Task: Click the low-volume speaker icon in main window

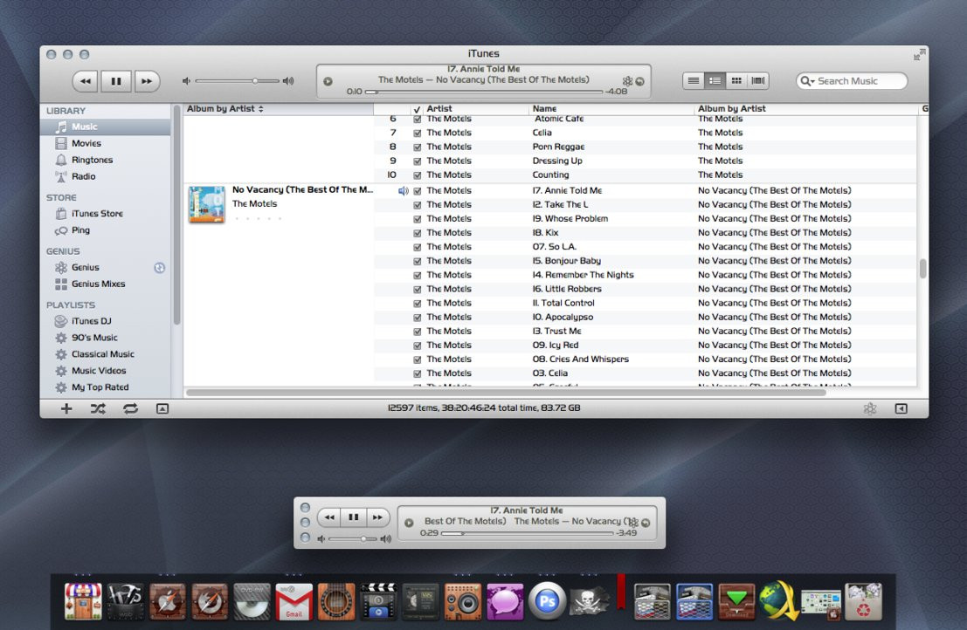Action: click(x=186, y=80)
